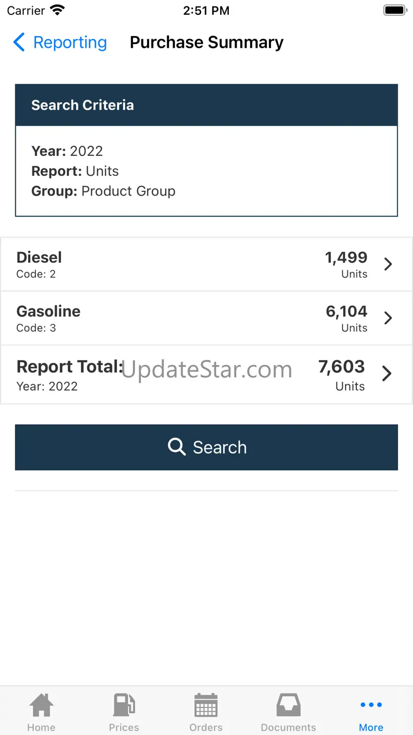The width and height of the screenshot is (413, 735).
Task: Tap the battery status icon
Action: coord(394,10)
